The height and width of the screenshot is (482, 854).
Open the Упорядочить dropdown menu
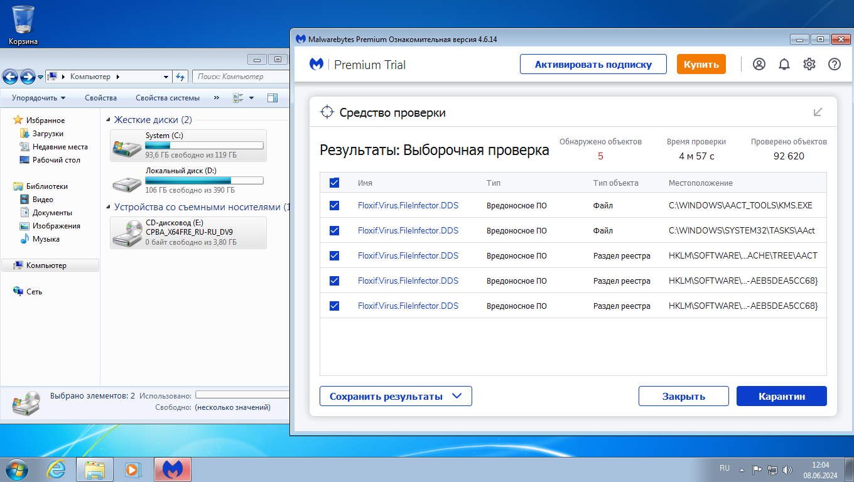38,98
